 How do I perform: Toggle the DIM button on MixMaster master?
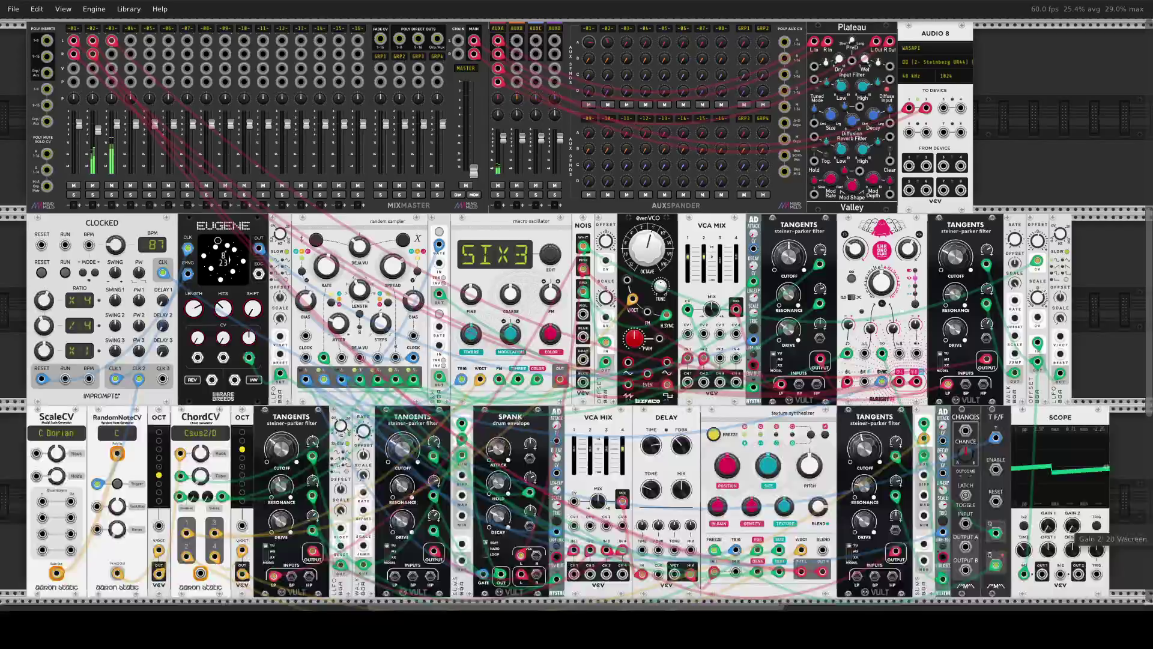[x=458, y=195]
